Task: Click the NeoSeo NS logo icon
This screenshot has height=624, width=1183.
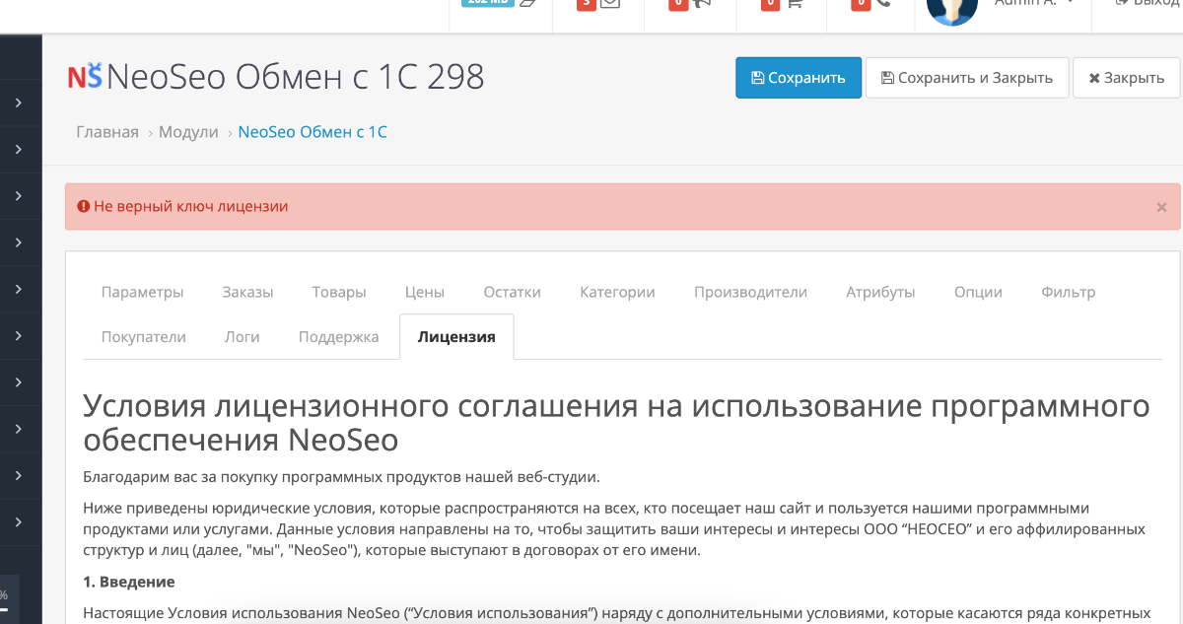Action: 85,76
